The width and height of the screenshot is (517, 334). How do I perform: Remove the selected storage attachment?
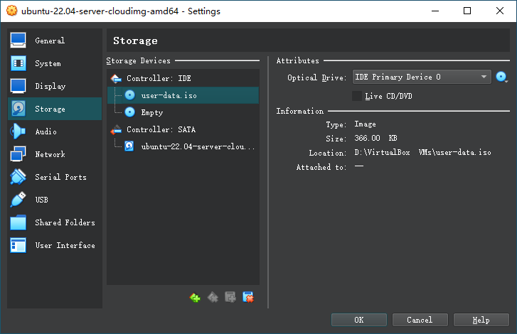pos(248,298)
